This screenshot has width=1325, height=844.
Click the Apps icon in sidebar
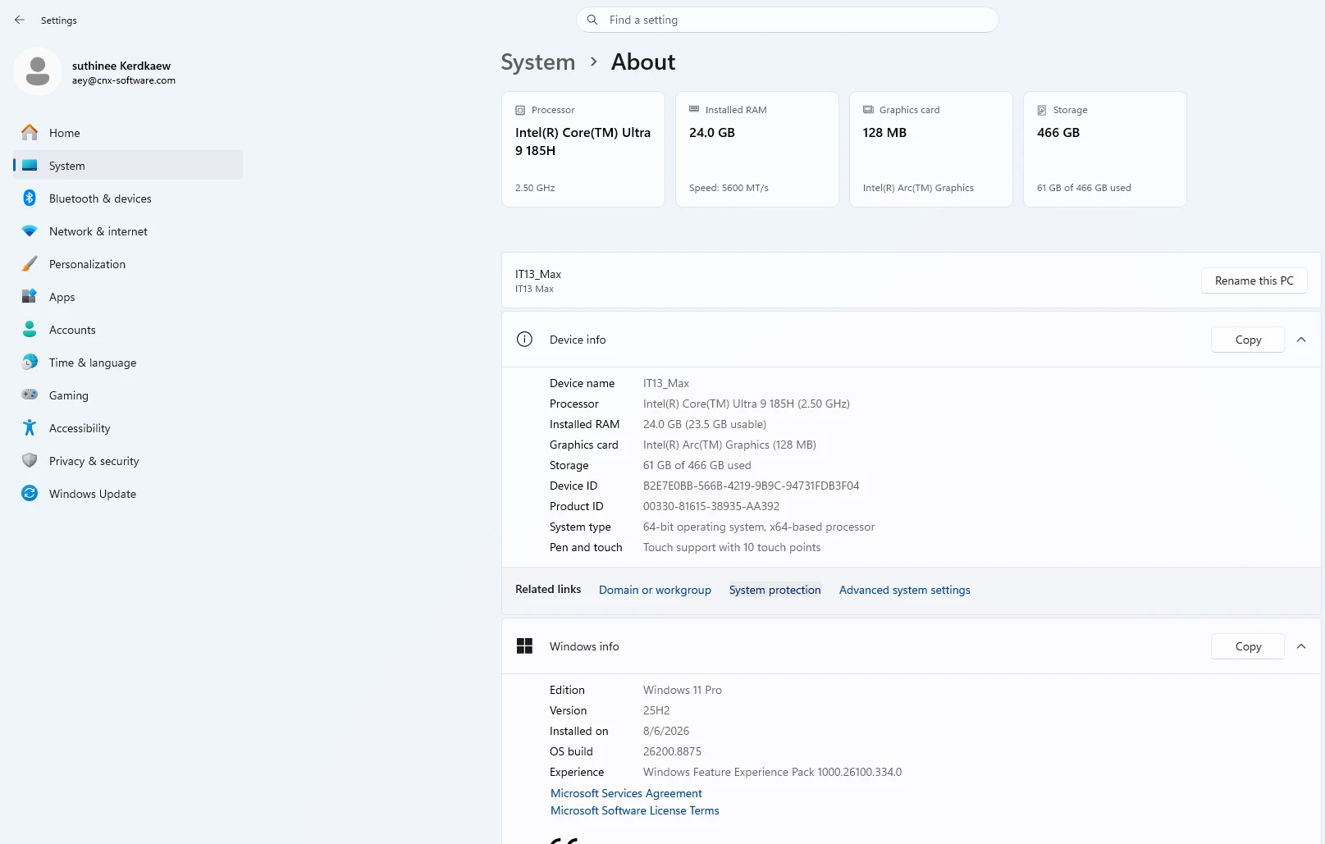[x=30, y=296]
